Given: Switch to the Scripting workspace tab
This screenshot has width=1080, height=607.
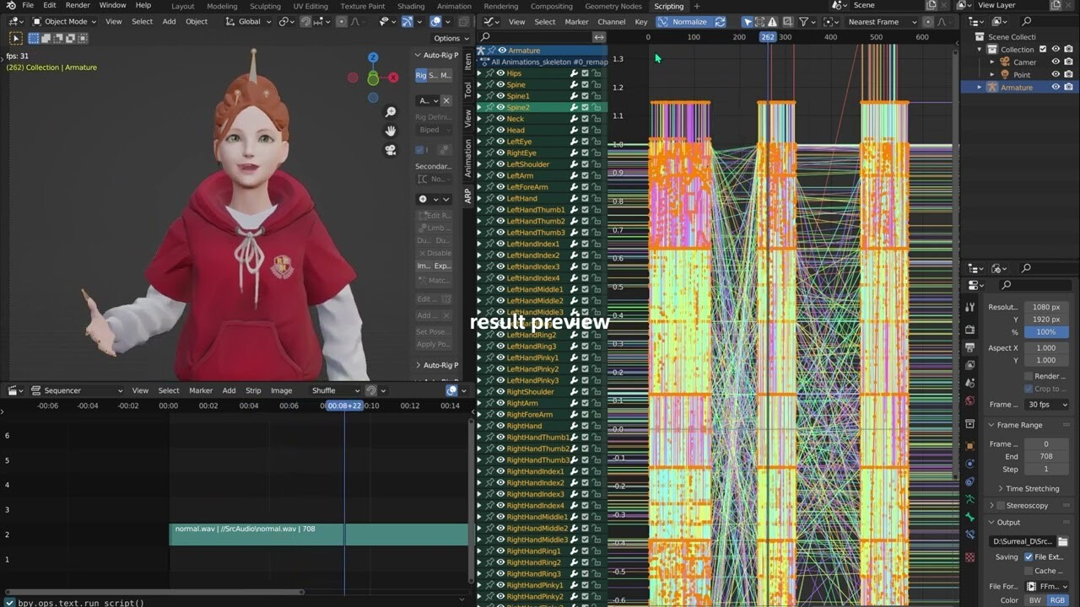Looking at the screenshot, I should click(x=669, y=6).
